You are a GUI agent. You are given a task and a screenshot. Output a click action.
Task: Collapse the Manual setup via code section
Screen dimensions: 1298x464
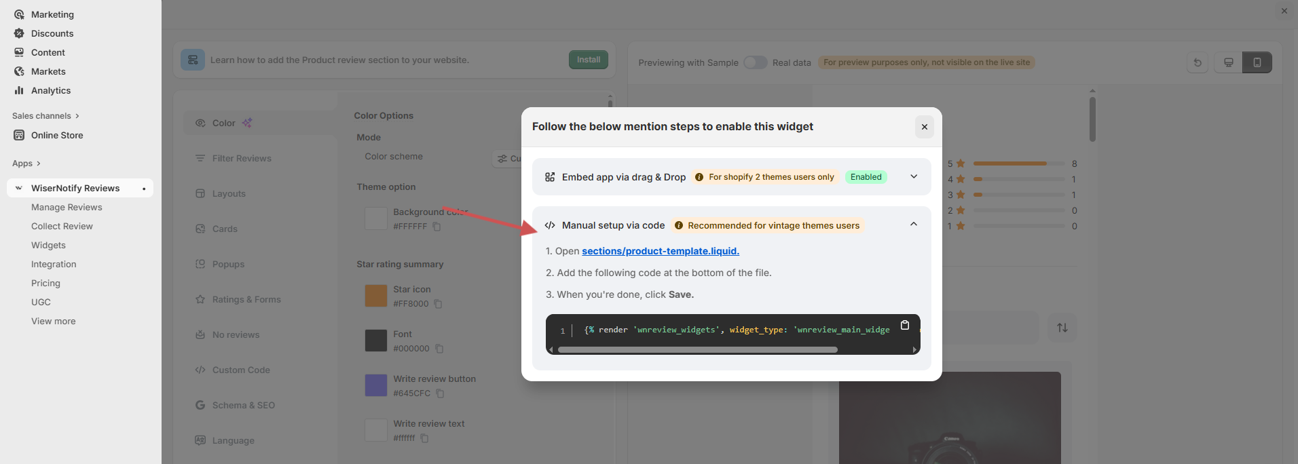914,225
